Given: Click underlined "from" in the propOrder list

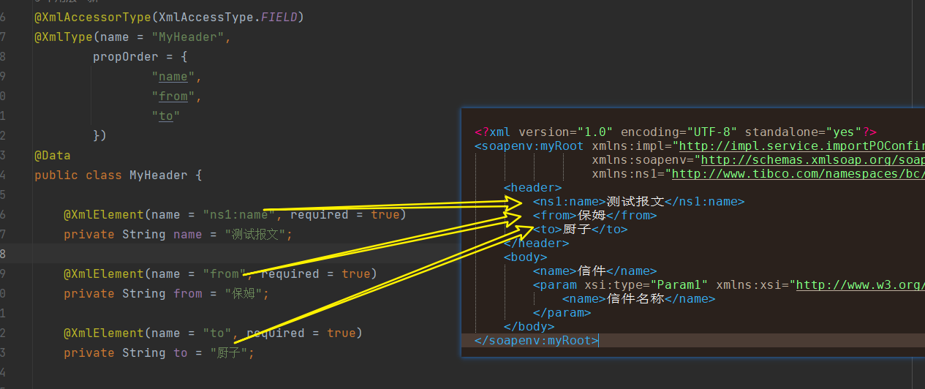Looking at the screenshot, I should [173, 97].
